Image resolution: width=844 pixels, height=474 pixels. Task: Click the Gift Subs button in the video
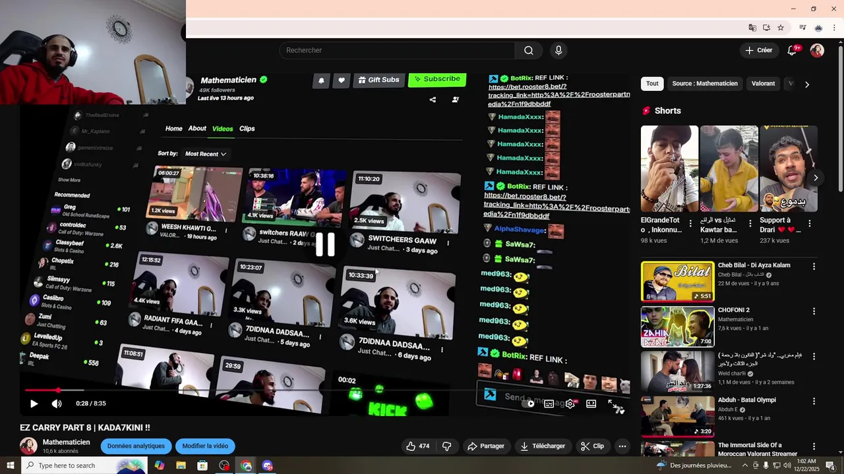click(x=378, y=80)
